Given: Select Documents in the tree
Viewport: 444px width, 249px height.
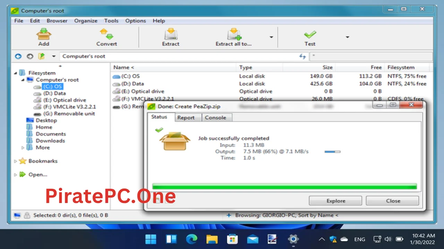Looking at the screenshot, I should (51, 134).
